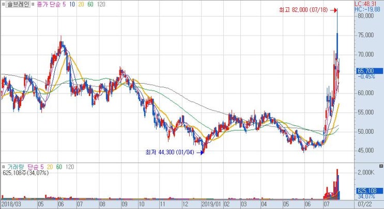
Task: Click the small square icon before 거래량
Action: click(3, 167)
